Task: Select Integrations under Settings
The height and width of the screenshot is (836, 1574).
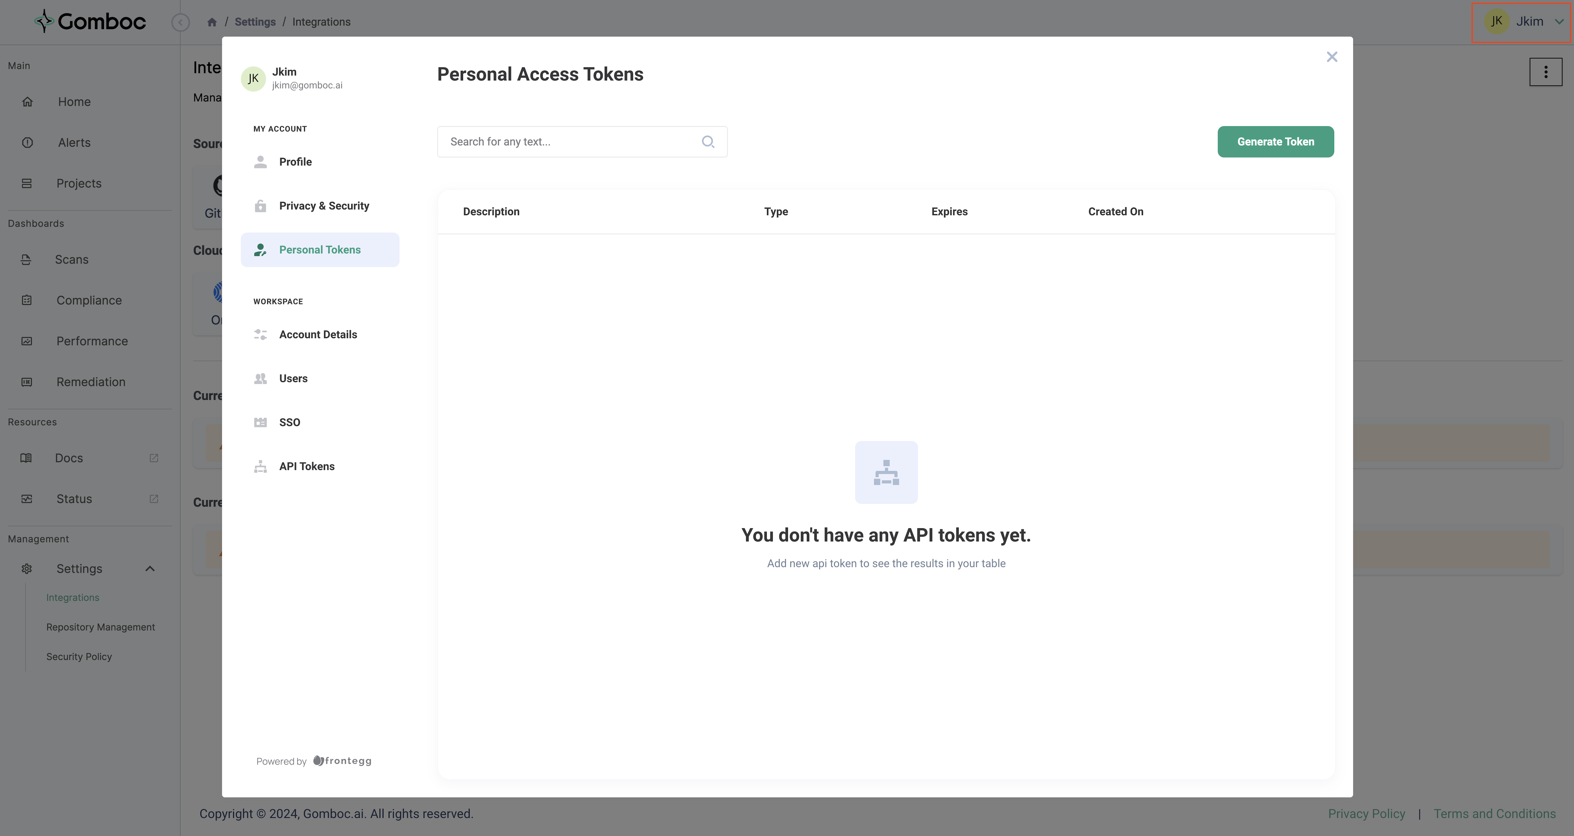Action: click(73, 598)
